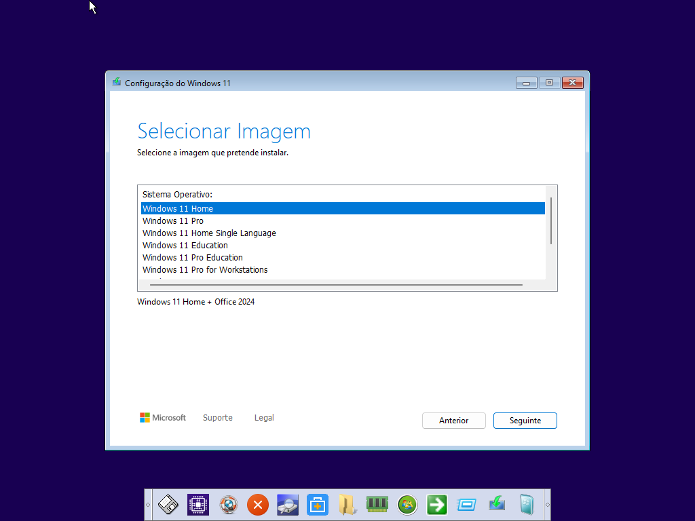Click the vertical scrollbar of the OS list
Viewport: 695px width, 521px height.
[551, 220]
